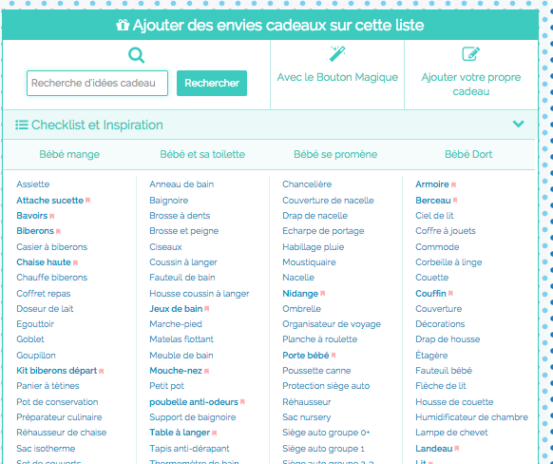Choose Support de baignoire
This screenshot has width=553, height=464.
[193, 417]
